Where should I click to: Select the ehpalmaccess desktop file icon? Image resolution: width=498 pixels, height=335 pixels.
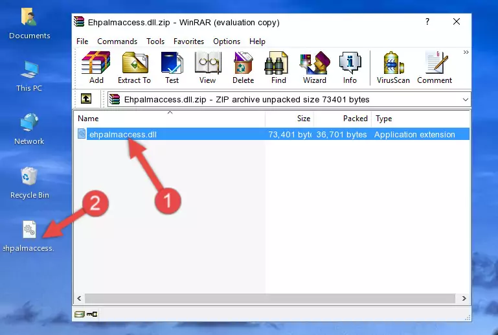point(29,236)
